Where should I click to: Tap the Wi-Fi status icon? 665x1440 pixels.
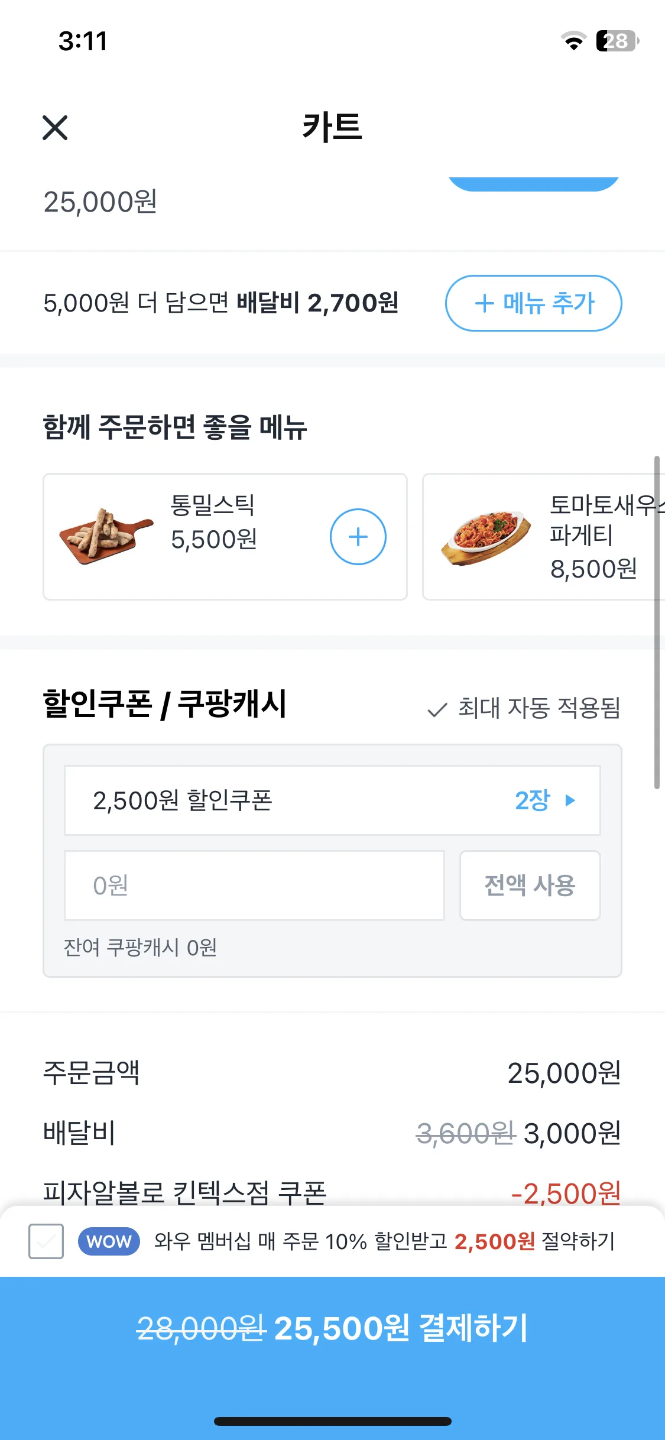tap(573, 41)
